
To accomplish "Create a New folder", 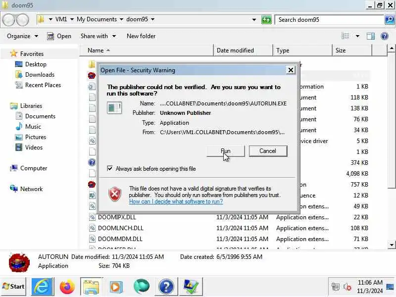I will (x=141, y=36).
